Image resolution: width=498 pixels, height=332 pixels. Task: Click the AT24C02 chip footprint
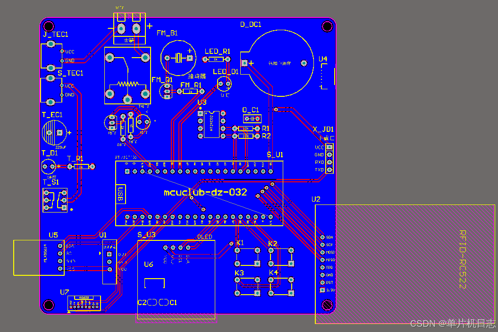[211, 124]
